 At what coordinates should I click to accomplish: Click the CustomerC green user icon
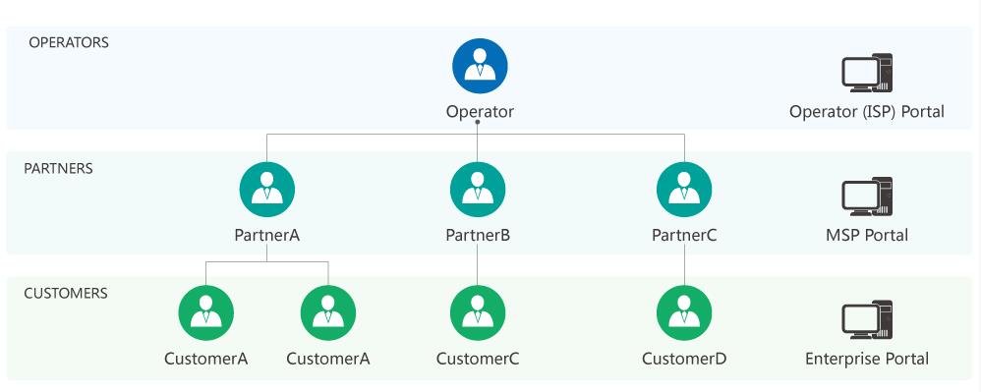coord(478,313)
